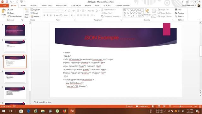The height and width of the screenshot is (114, 202).
Task: Open REVIEW tab
Action: coord(88,6)
